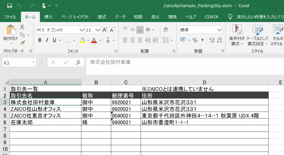The height and width of the screenshot is (155, 284).
Task: Decrease font size with small A
Action: [x=112, y=30]
